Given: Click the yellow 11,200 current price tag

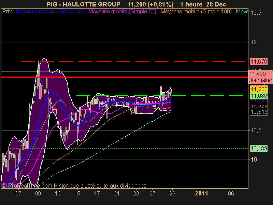Looking at the screenshot, I should (x=259, y=89).
